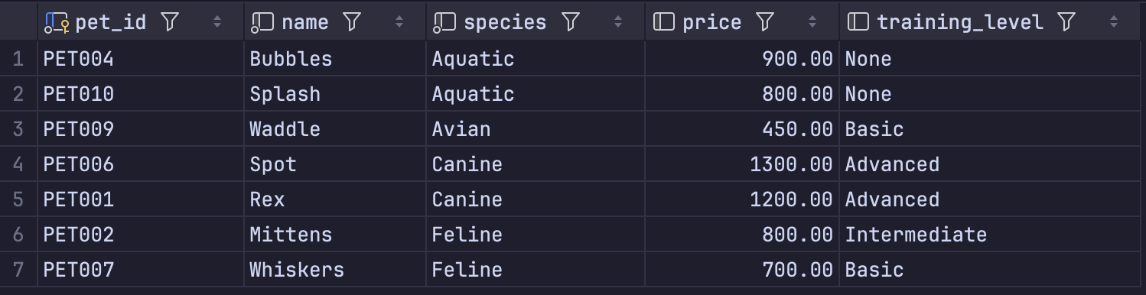Open filter for price column
Screen dimensions: 1146x295
pyautogui.click(x=765, y=22)
